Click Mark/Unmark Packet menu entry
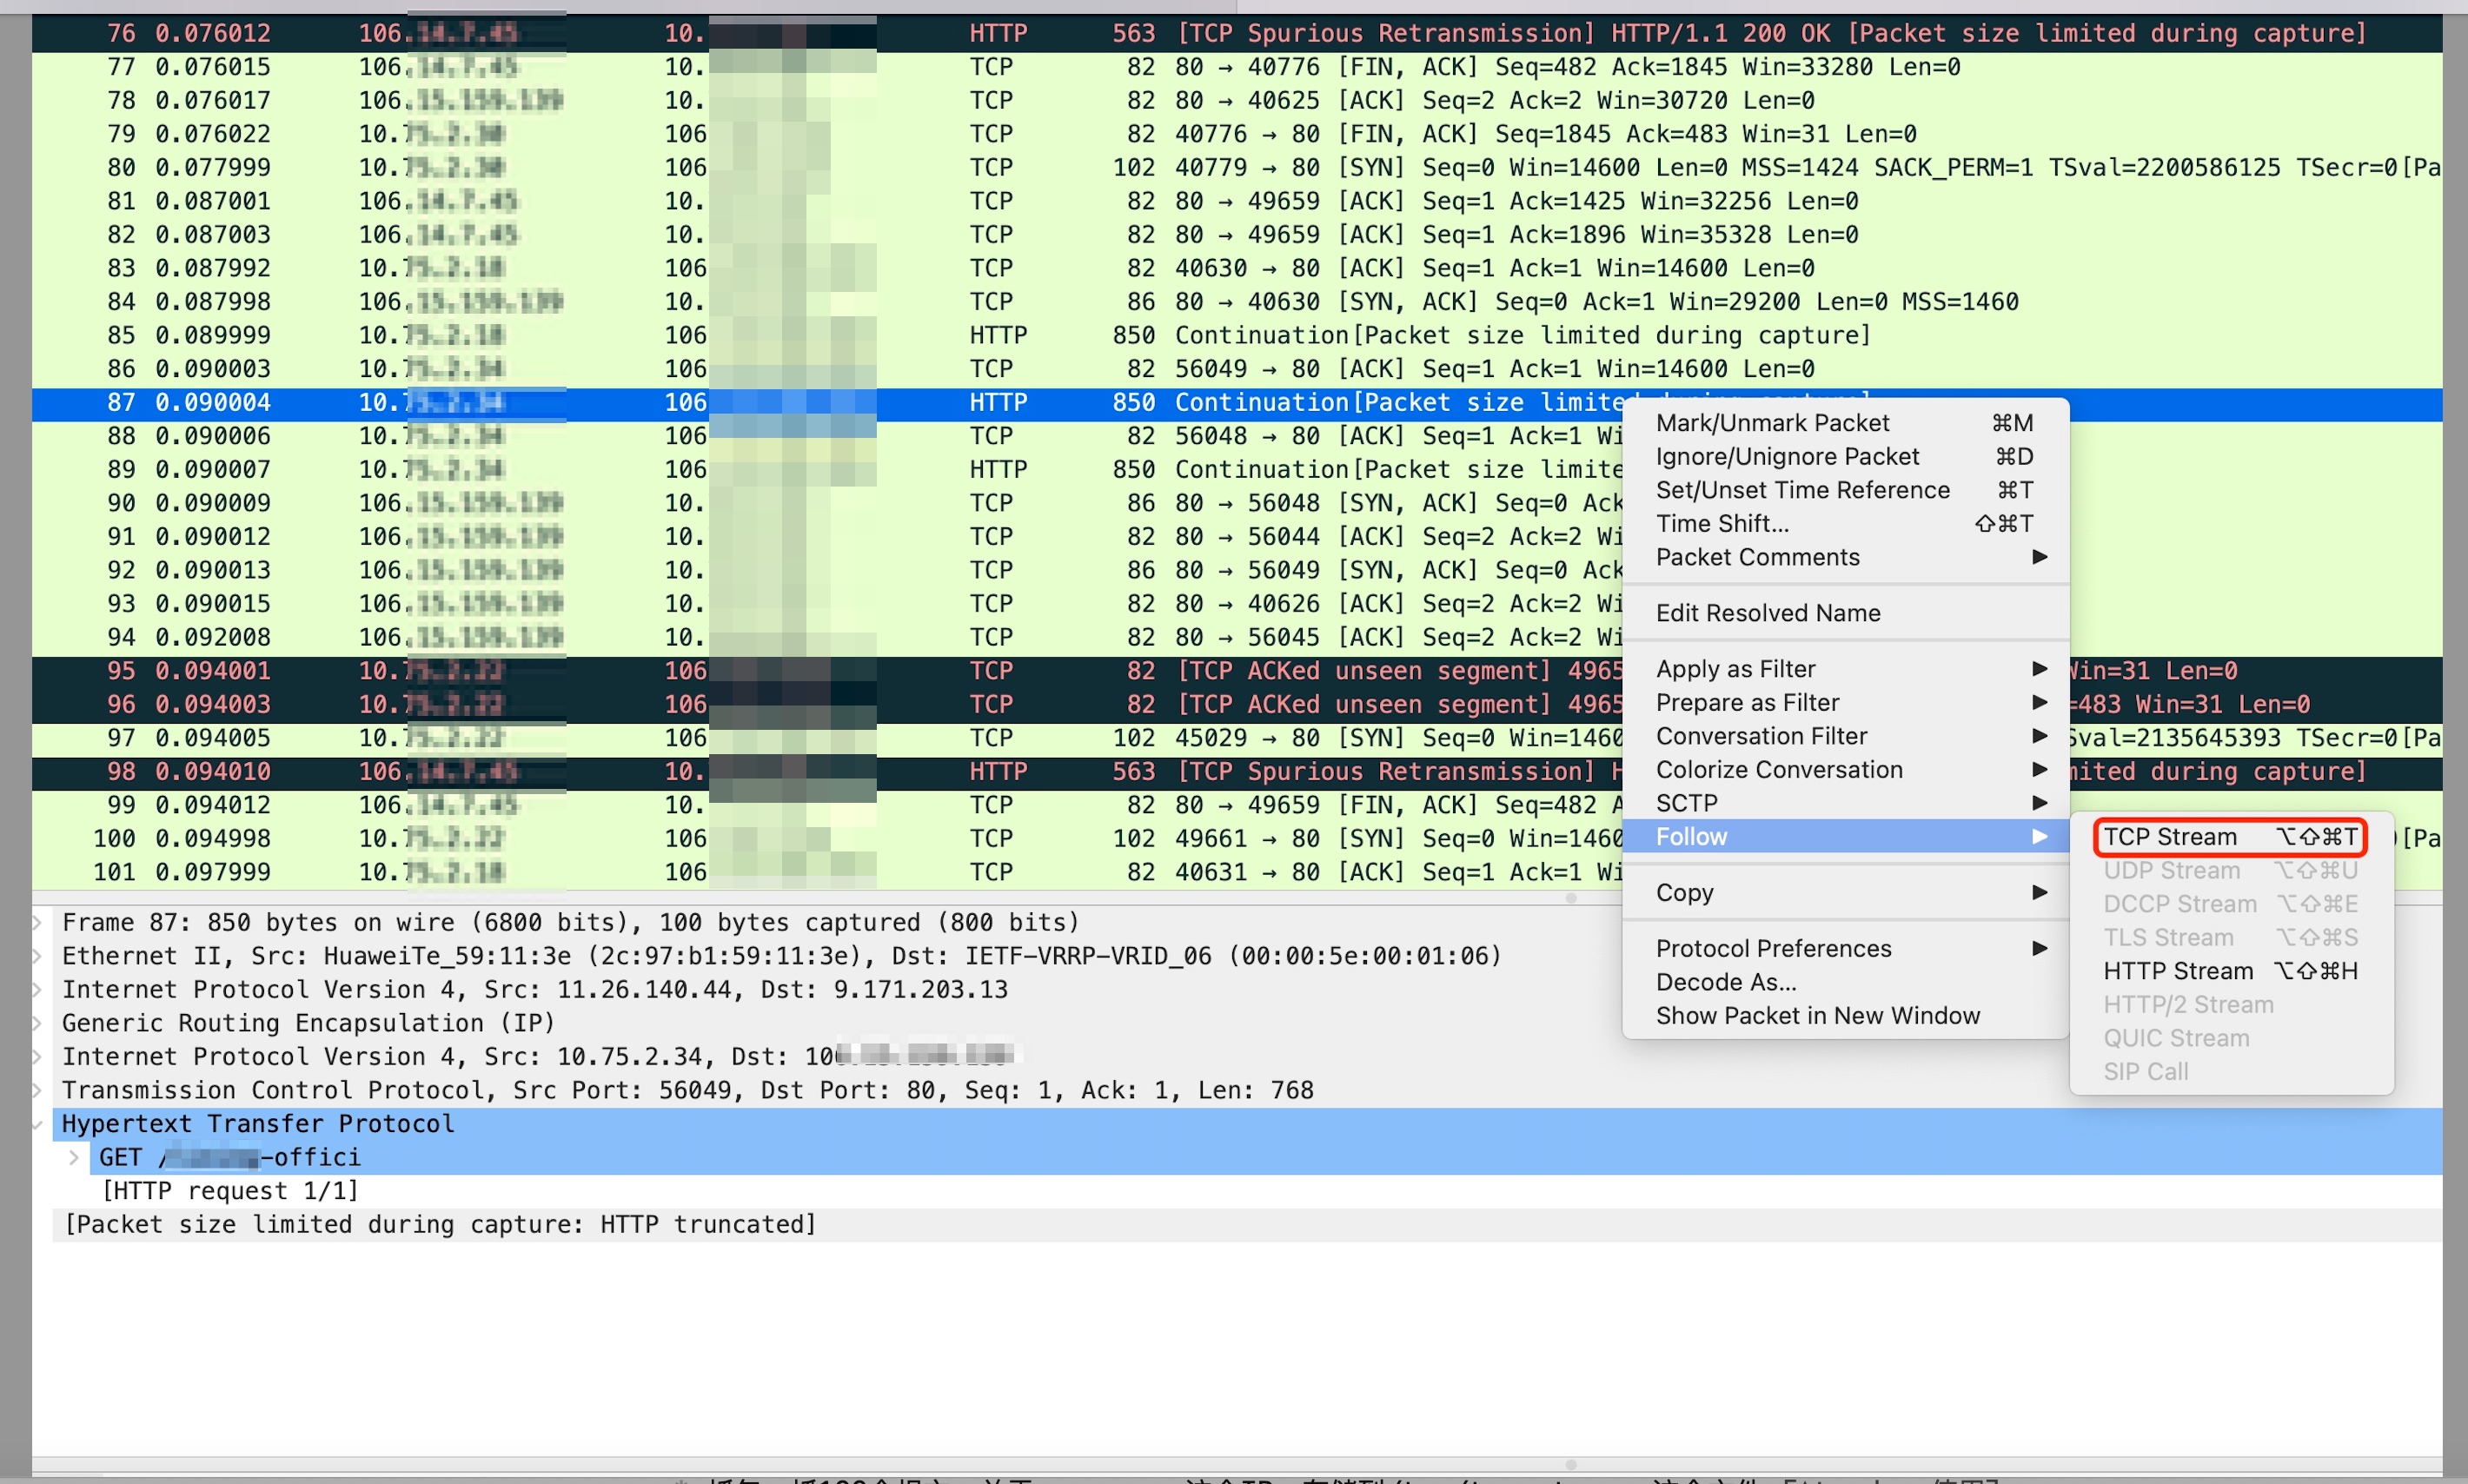Screen dimensions: 2468x1484 pyautogui.click(x=1772, y=423)
